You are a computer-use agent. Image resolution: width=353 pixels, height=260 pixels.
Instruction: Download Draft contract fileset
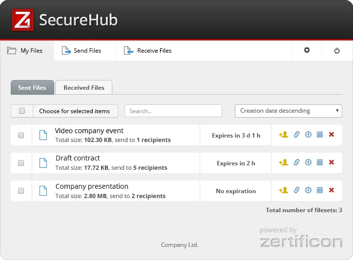[x=308, y=162]
